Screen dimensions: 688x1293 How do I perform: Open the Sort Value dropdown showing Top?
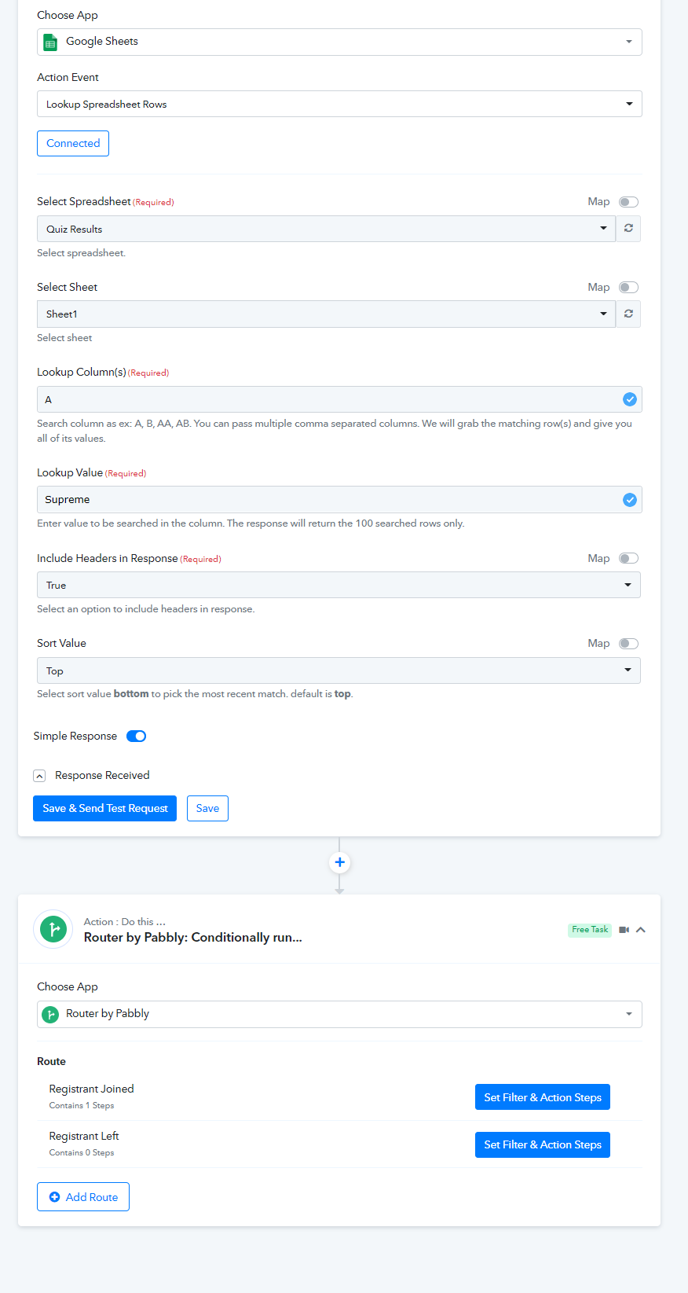(x=339, y=670)
